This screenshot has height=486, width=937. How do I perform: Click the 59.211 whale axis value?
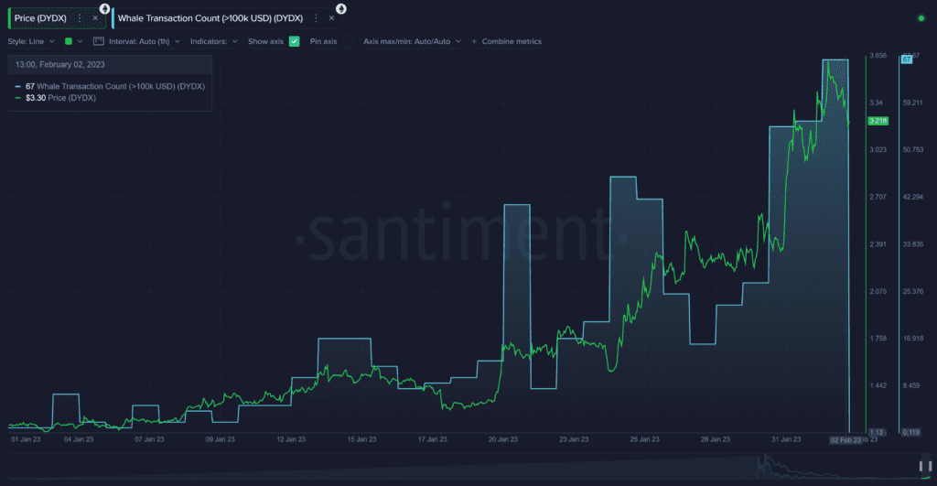coord(912,103)
